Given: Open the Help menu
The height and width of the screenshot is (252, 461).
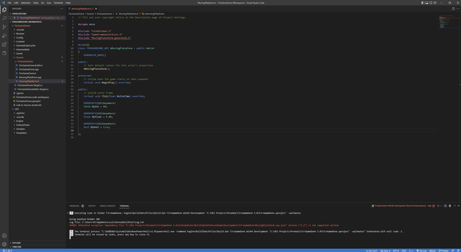Looking at the screenshot, I should coord(68,3).
